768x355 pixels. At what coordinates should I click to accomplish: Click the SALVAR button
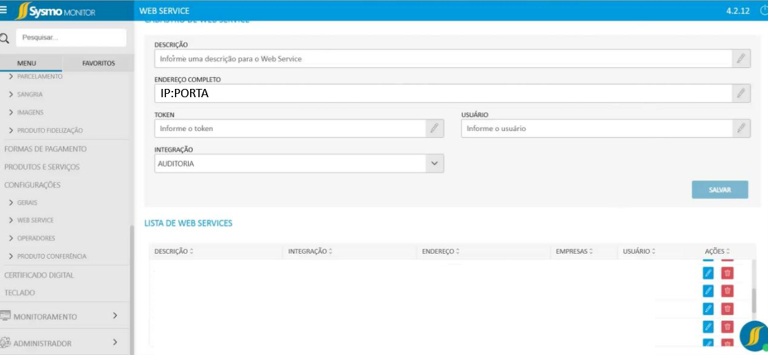click(720, 190)
